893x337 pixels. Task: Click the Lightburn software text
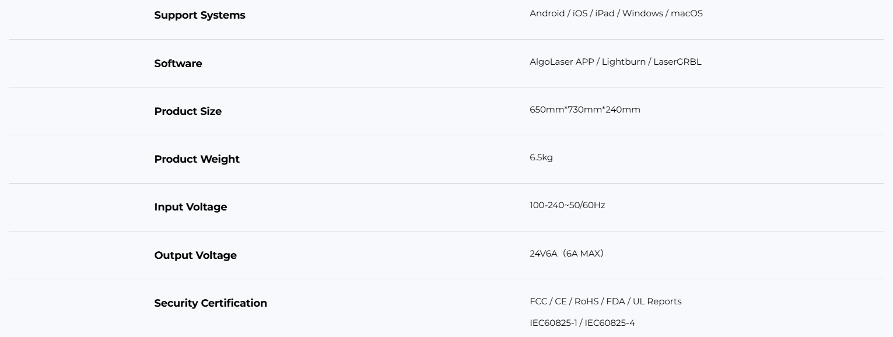point(624,62)
